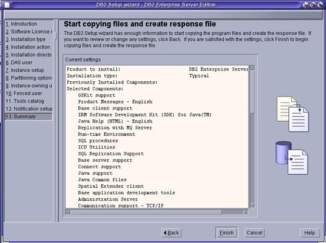The width and height of the screenshot is (326, 243).
Task: Minimize the DB2 Setup wizard window
Action: pyautogui.click(x=305, y=5)
